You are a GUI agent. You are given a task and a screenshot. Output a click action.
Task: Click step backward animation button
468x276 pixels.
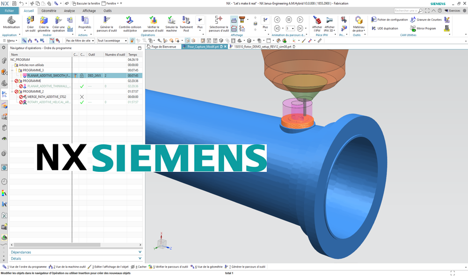click(277, 20)
